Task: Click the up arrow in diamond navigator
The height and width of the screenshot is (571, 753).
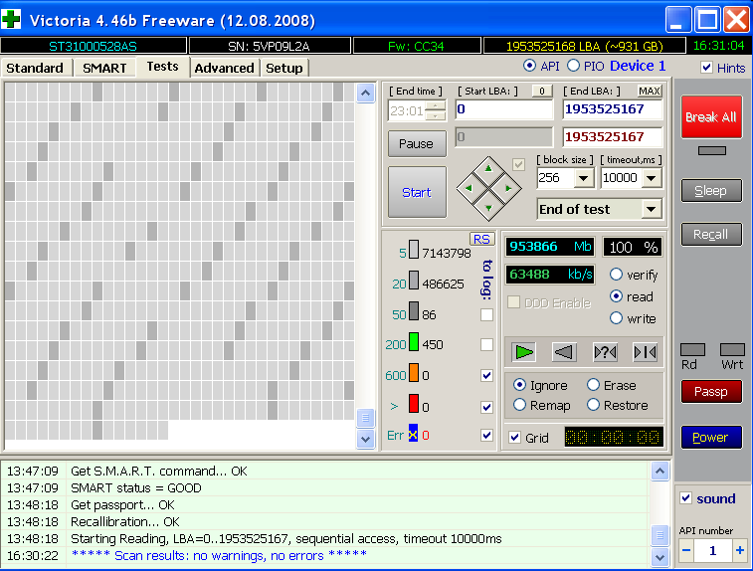Action: (x=487, y=168)
